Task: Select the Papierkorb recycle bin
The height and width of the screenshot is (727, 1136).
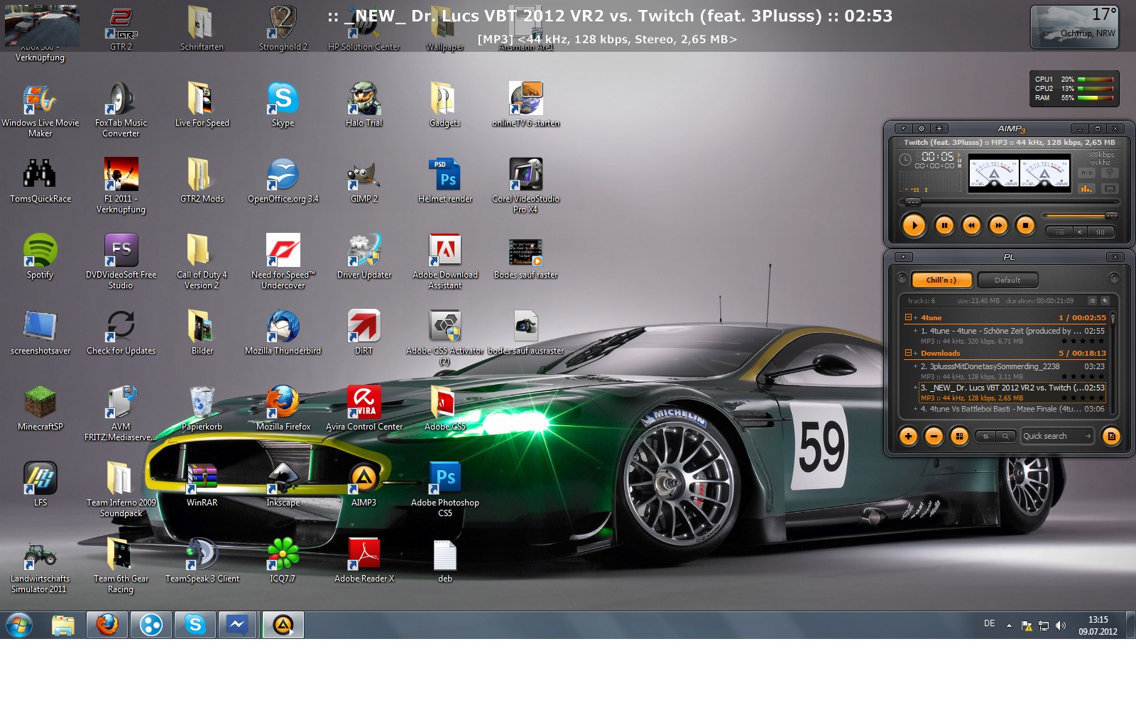Action: pos(202,409)
